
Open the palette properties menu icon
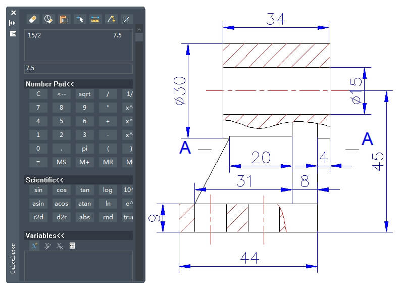pyautogui.click(x=13, y=33)
